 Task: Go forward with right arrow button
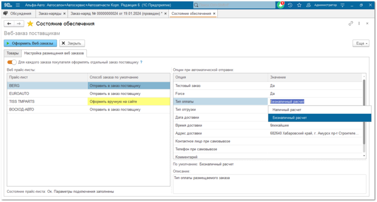click(x=19, y=23)
